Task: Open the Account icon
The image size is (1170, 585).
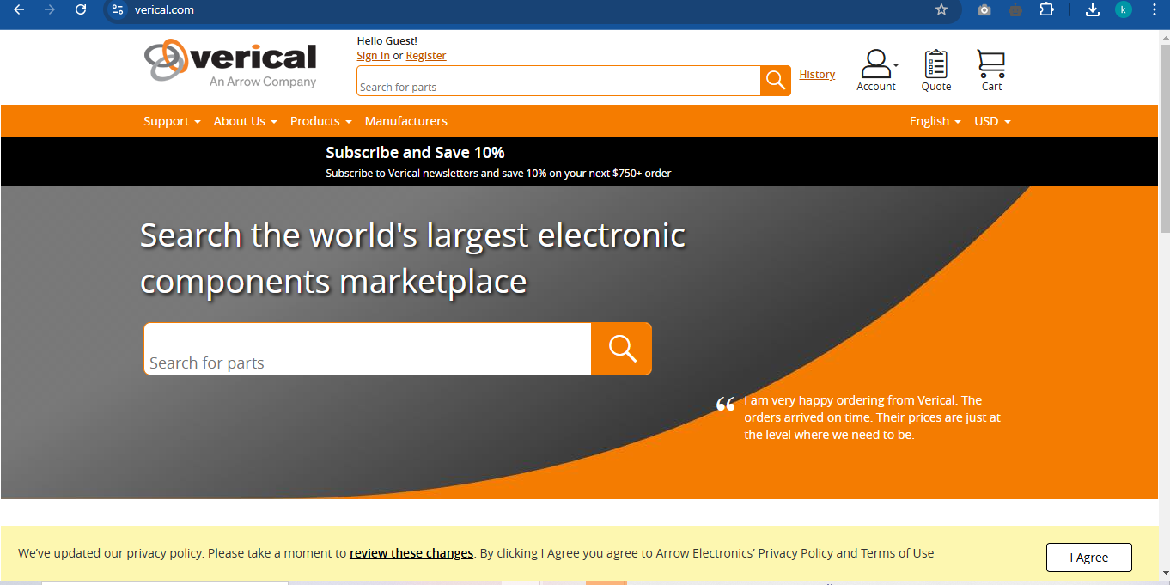Action: click(876, 70)
